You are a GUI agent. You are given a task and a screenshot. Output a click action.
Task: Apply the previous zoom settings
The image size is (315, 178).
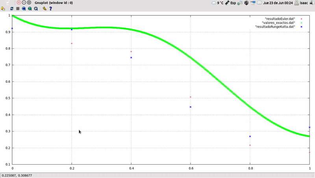(24, 9)
